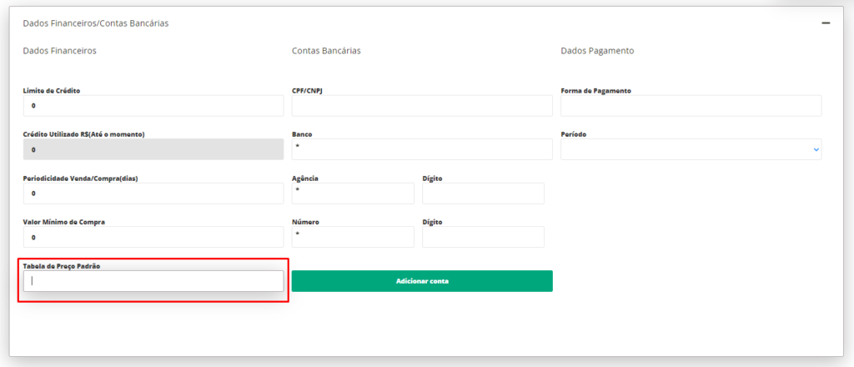Open the Forma de Pagamento field
The image size is (854, 367).
[691, 106]
